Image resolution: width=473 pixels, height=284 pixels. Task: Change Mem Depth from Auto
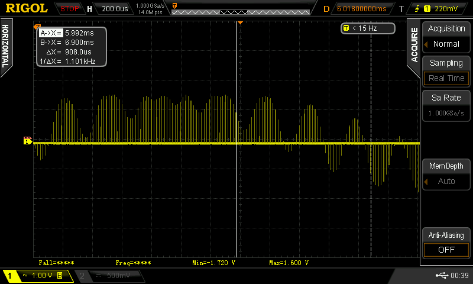(x=446, y=181)
